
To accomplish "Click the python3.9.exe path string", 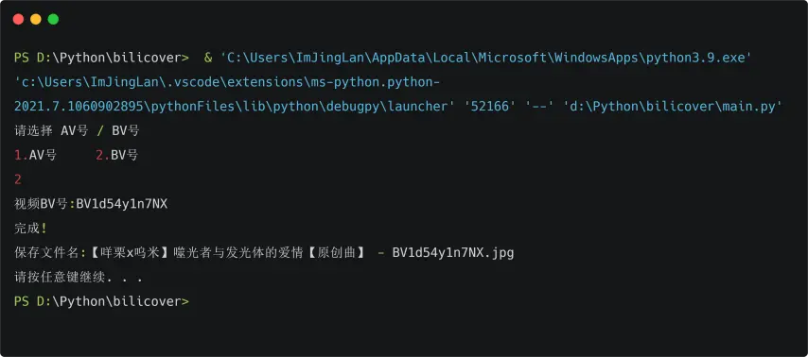I will [x=487, y=59].
